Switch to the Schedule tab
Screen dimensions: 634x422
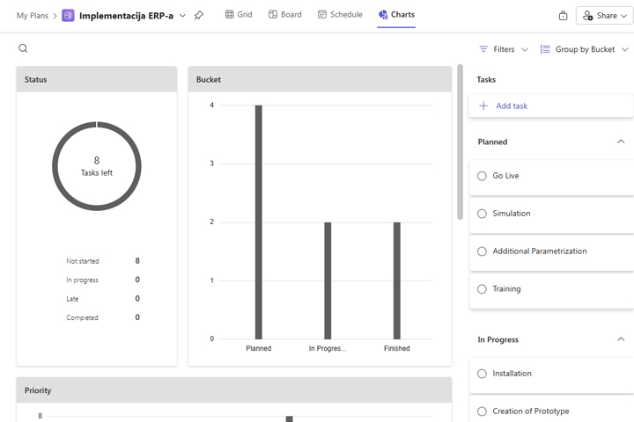click(x=340, y=15)
